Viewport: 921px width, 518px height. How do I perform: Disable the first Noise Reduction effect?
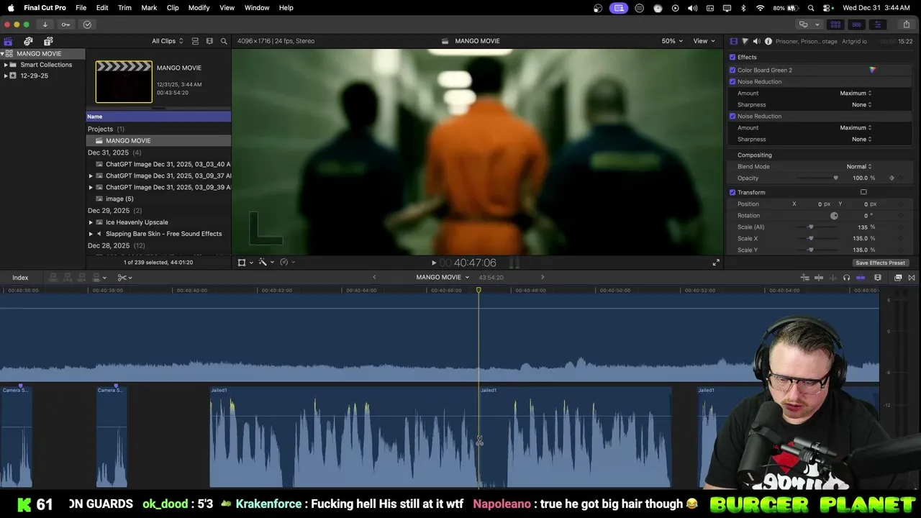[732, 81]
